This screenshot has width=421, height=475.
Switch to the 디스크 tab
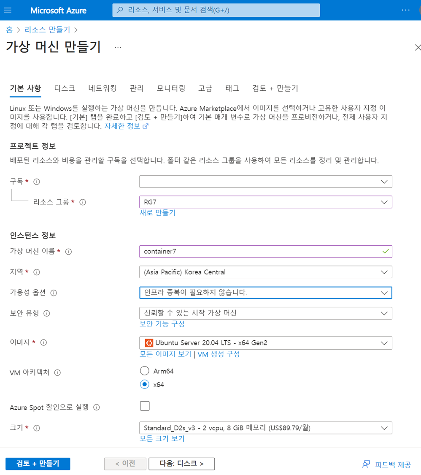click(65, 88)
